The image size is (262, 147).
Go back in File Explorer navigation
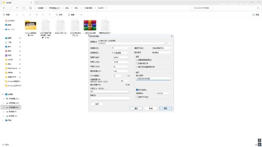click(4, 8)
